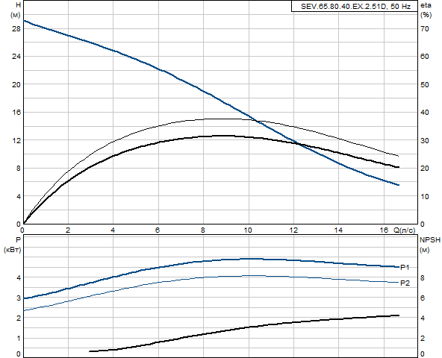This screenshot has width=442, height=358.
Task: Click the 20 tick on H axis
Action: coord(16,84)
